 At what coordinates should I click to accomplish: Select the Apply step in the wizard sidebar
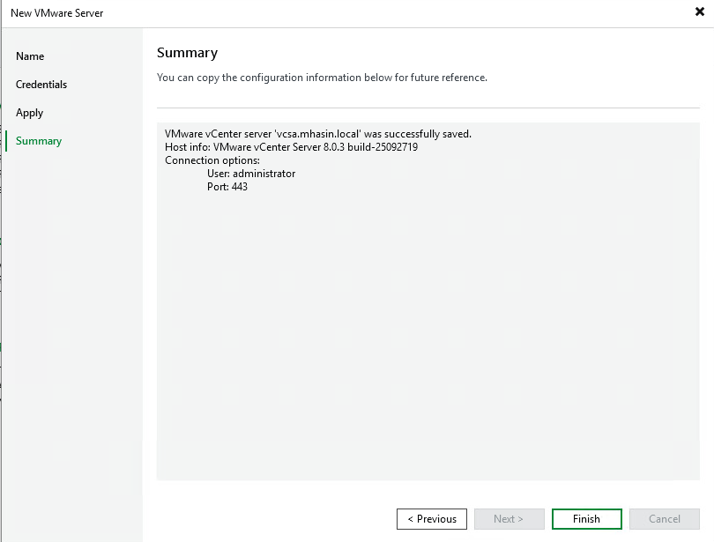[x=29, y=112]
